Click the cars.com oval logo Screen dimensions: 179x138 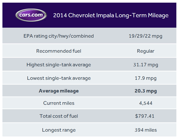[x=31, y=15]
